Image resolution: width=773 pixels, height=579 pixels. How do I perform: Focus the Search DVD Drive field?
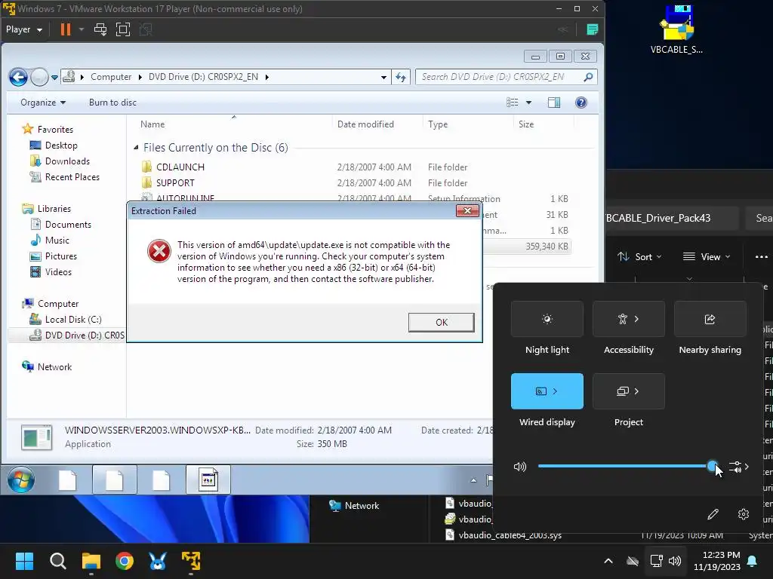(x=507, y=77)
